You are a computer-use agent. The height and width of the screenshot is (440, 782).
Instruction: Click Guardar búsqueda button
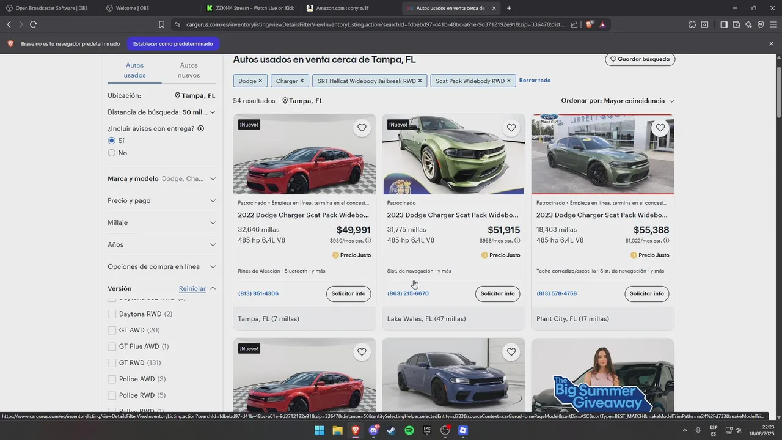(x=640, y=59)
